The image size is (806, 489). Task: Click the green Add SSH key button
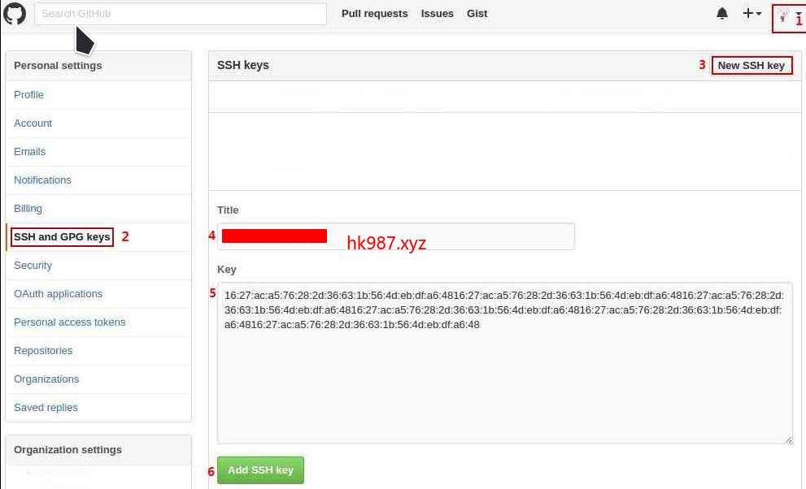click(260, 470)
